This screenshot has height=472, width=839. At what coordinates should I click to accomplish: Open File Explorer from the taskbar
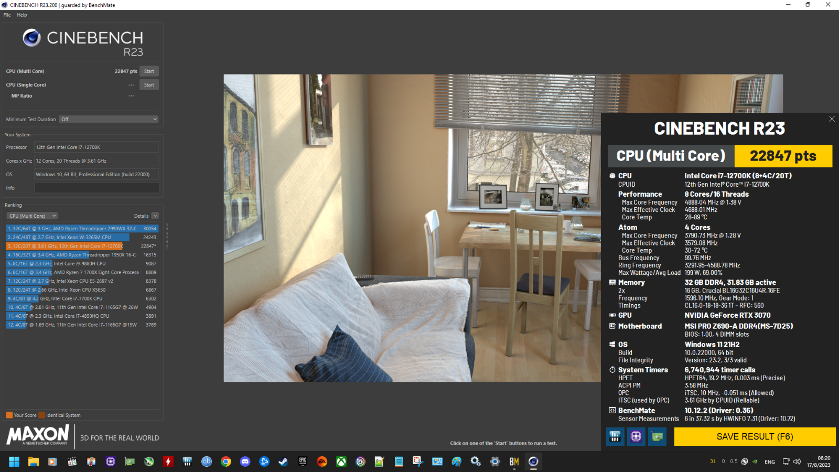[34, 462]
